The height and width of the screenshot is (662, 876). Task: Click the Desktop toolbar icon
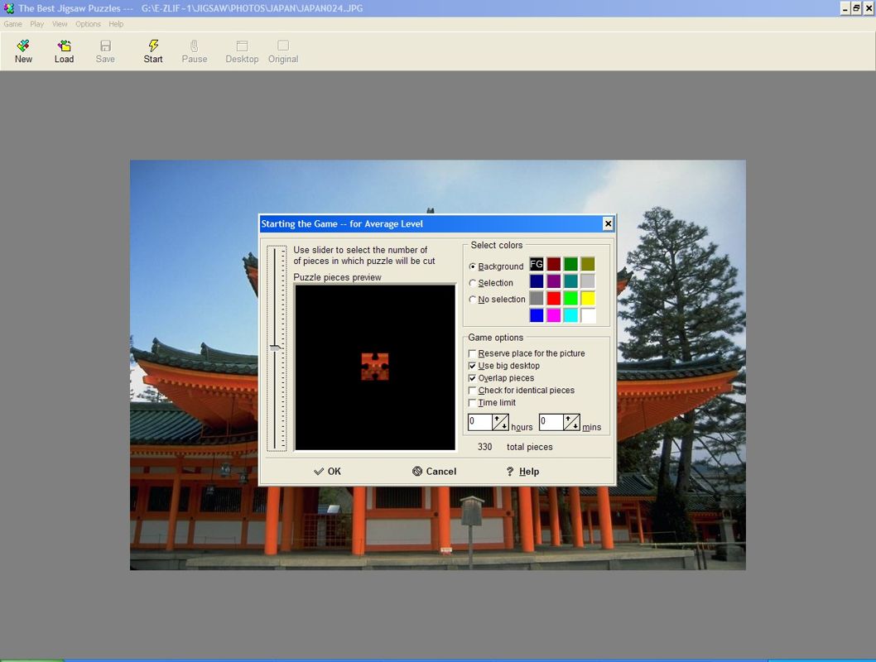point(242,46)
